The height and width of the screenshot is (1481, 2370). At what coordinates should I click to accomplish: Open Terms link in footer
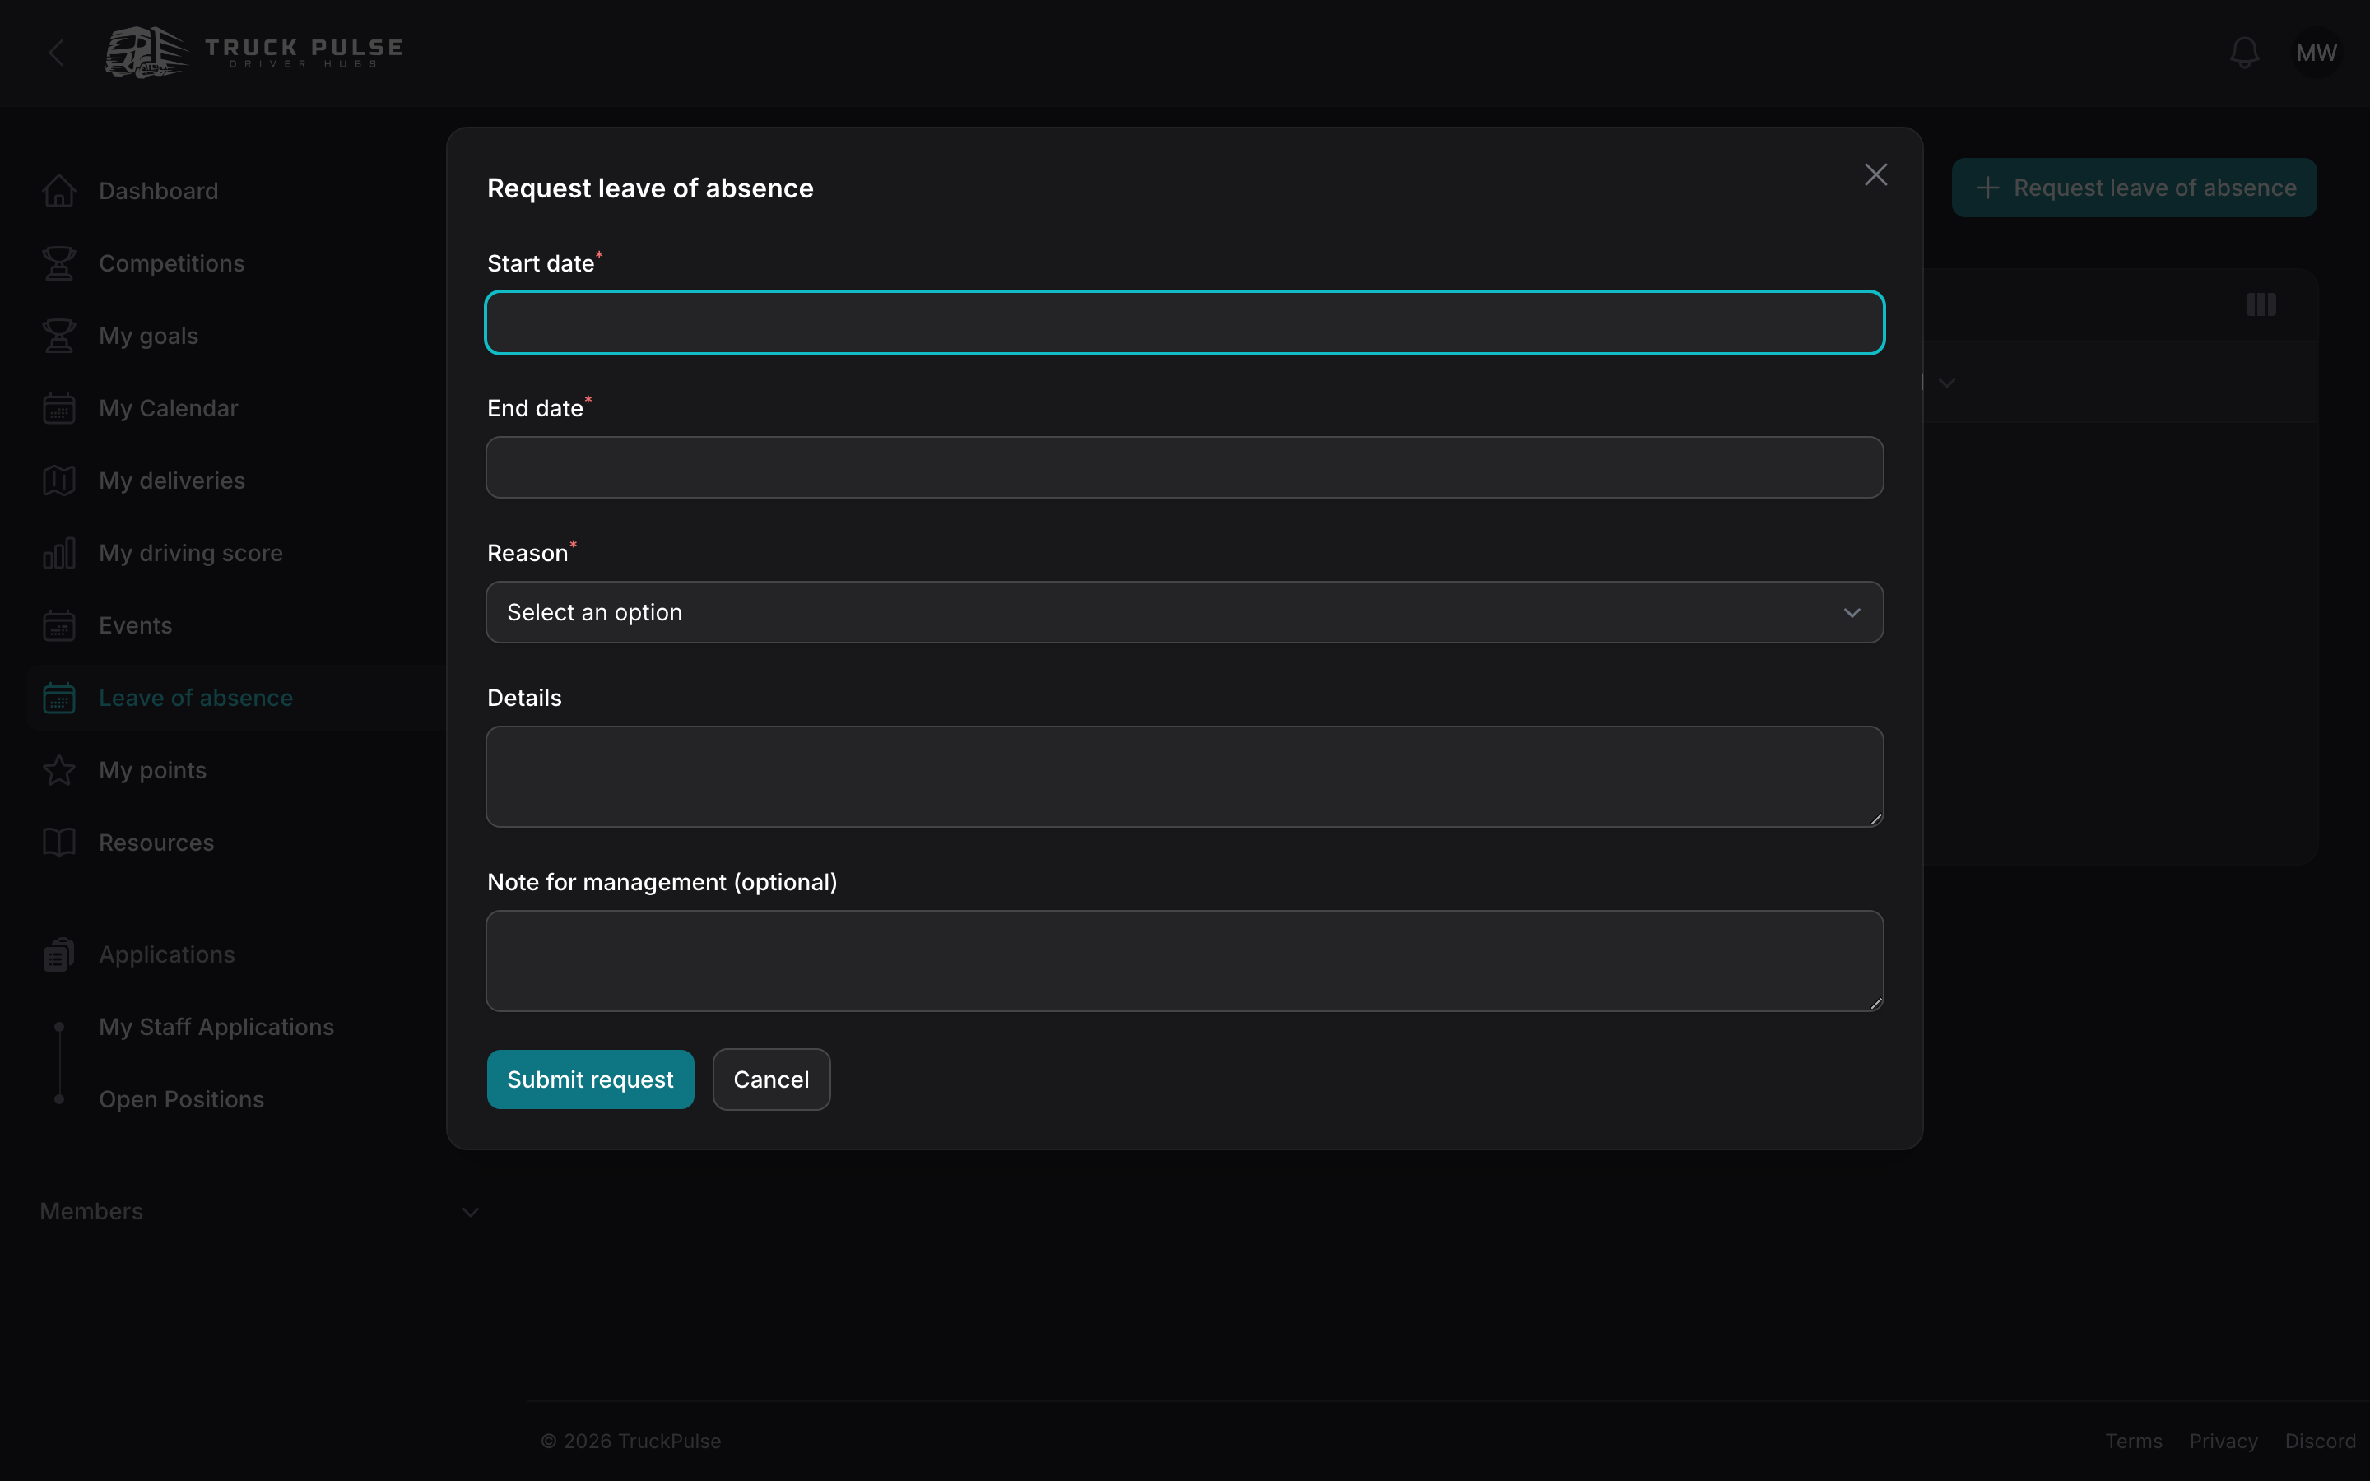coord(2134,1441)
